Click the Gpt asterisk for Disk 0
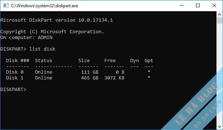 click(x=149, y=71)
